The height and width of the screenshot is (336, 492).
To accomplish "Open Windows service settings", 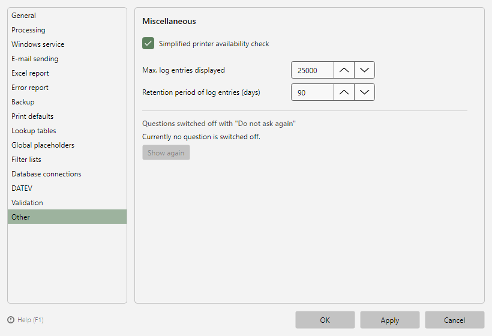I will pyautogui.click(x=67, y=44).
